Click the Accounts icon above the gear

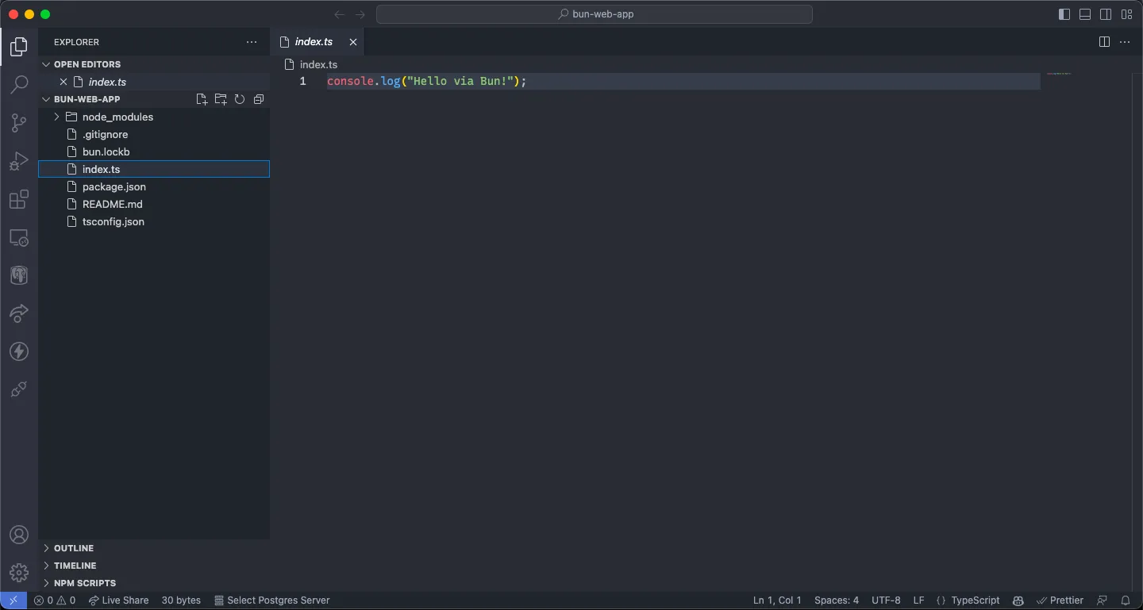tap(19, 534)
